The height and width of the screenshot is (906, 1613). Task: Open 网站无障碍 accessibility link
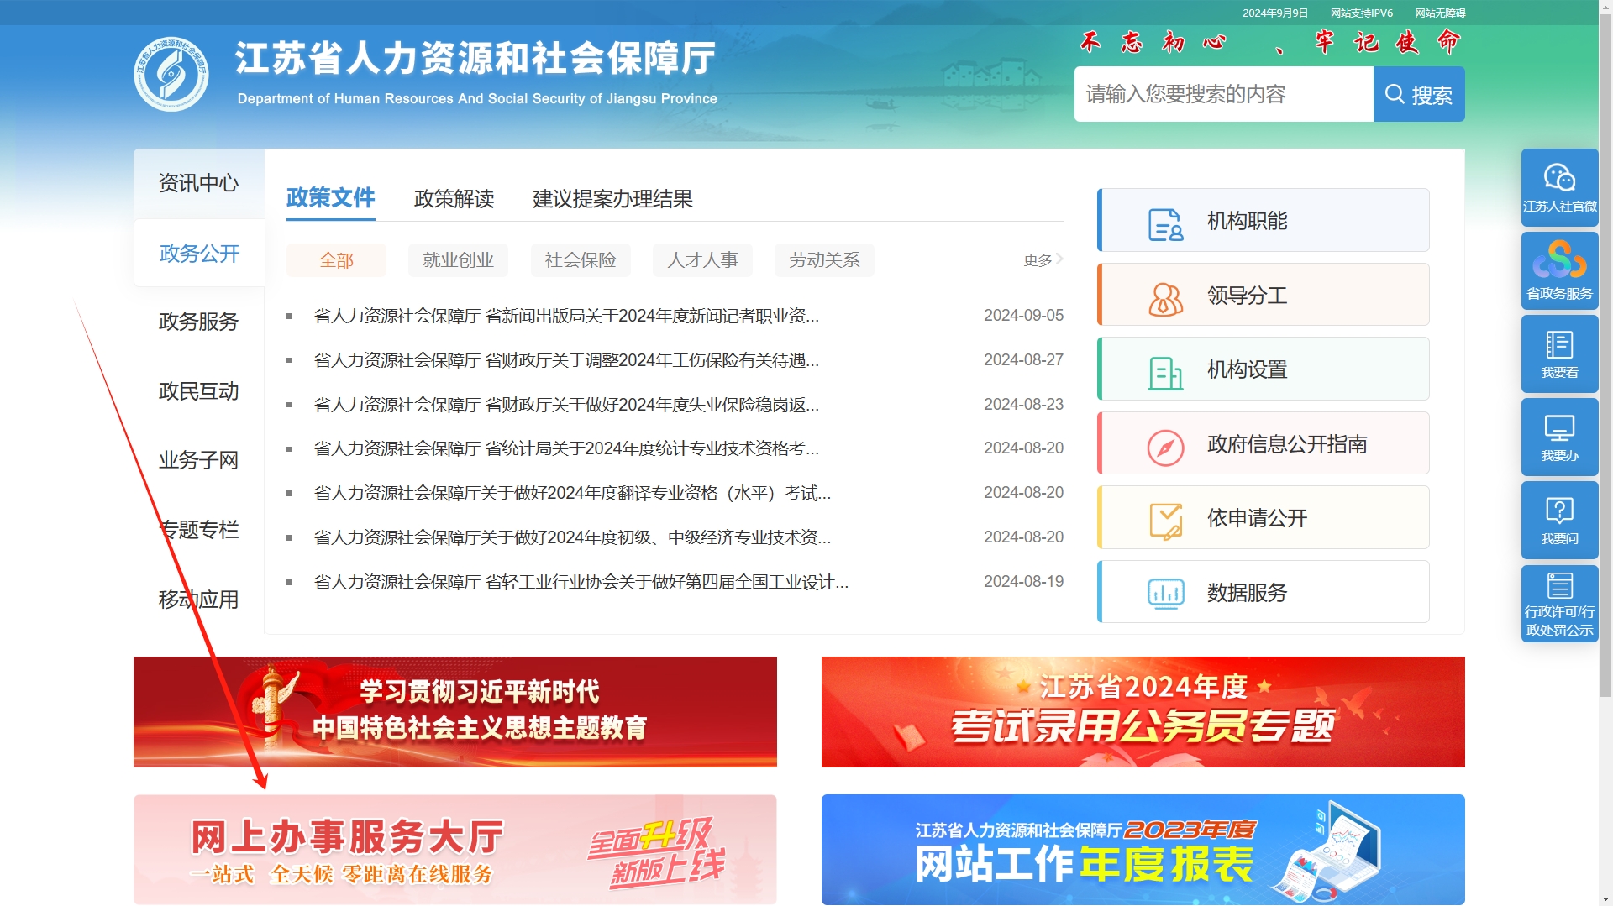click(1439, 13)
